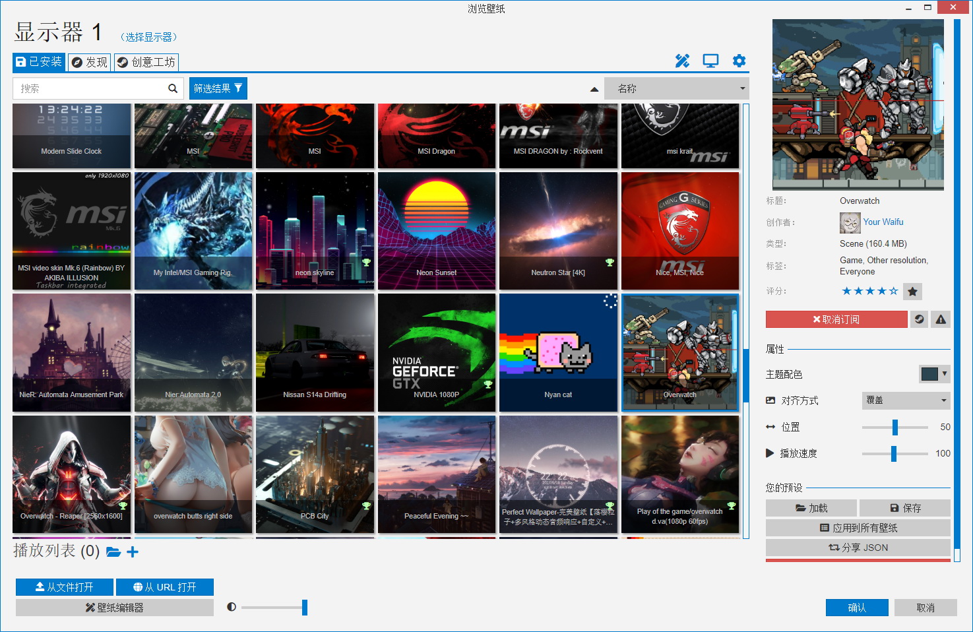Click the 取消 button
Screen dimensions: 973x632
point(926,608)
